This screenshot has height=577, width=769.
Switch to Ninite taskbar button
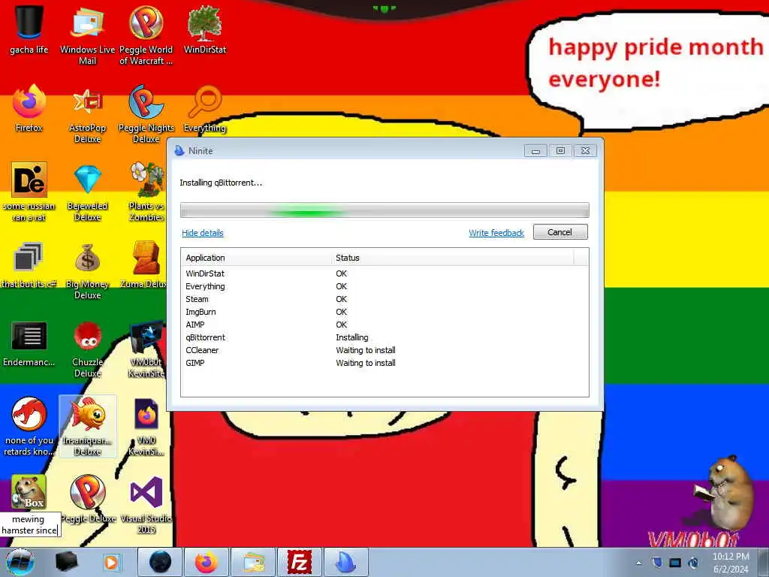346,562
